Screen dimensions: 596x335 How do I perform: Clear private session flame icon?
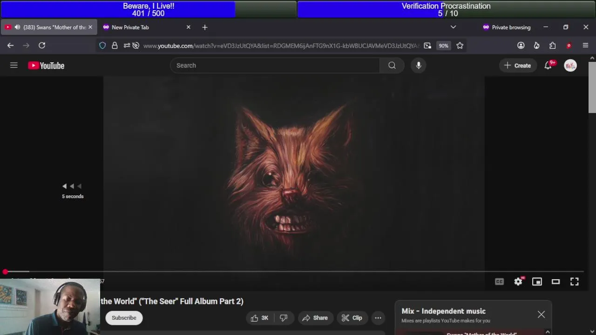537,46
